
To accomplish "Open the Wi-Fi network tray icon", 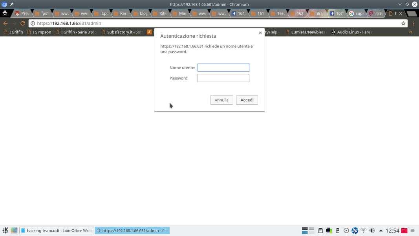I will (363, 230).
